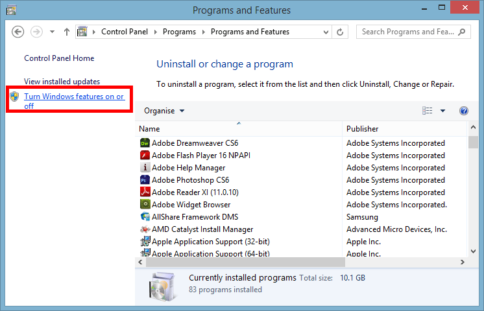484x311 pixels.
Task: Open the Organise menu
Action: pos(164,111)
